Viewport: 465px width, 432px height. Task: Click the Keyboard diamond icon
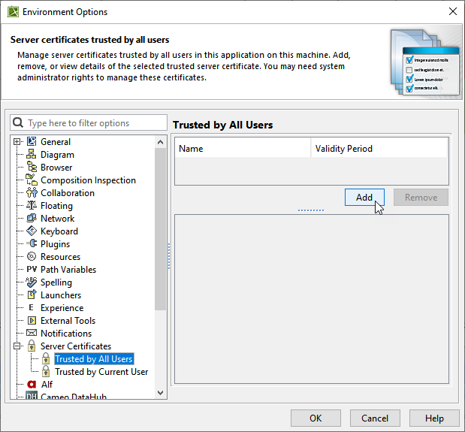pyautogui.click(x=32, y=231)
